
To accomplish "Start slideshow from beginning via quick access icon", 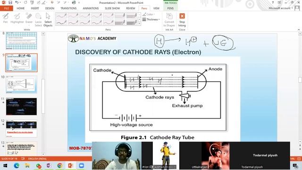I will point(32,2).
